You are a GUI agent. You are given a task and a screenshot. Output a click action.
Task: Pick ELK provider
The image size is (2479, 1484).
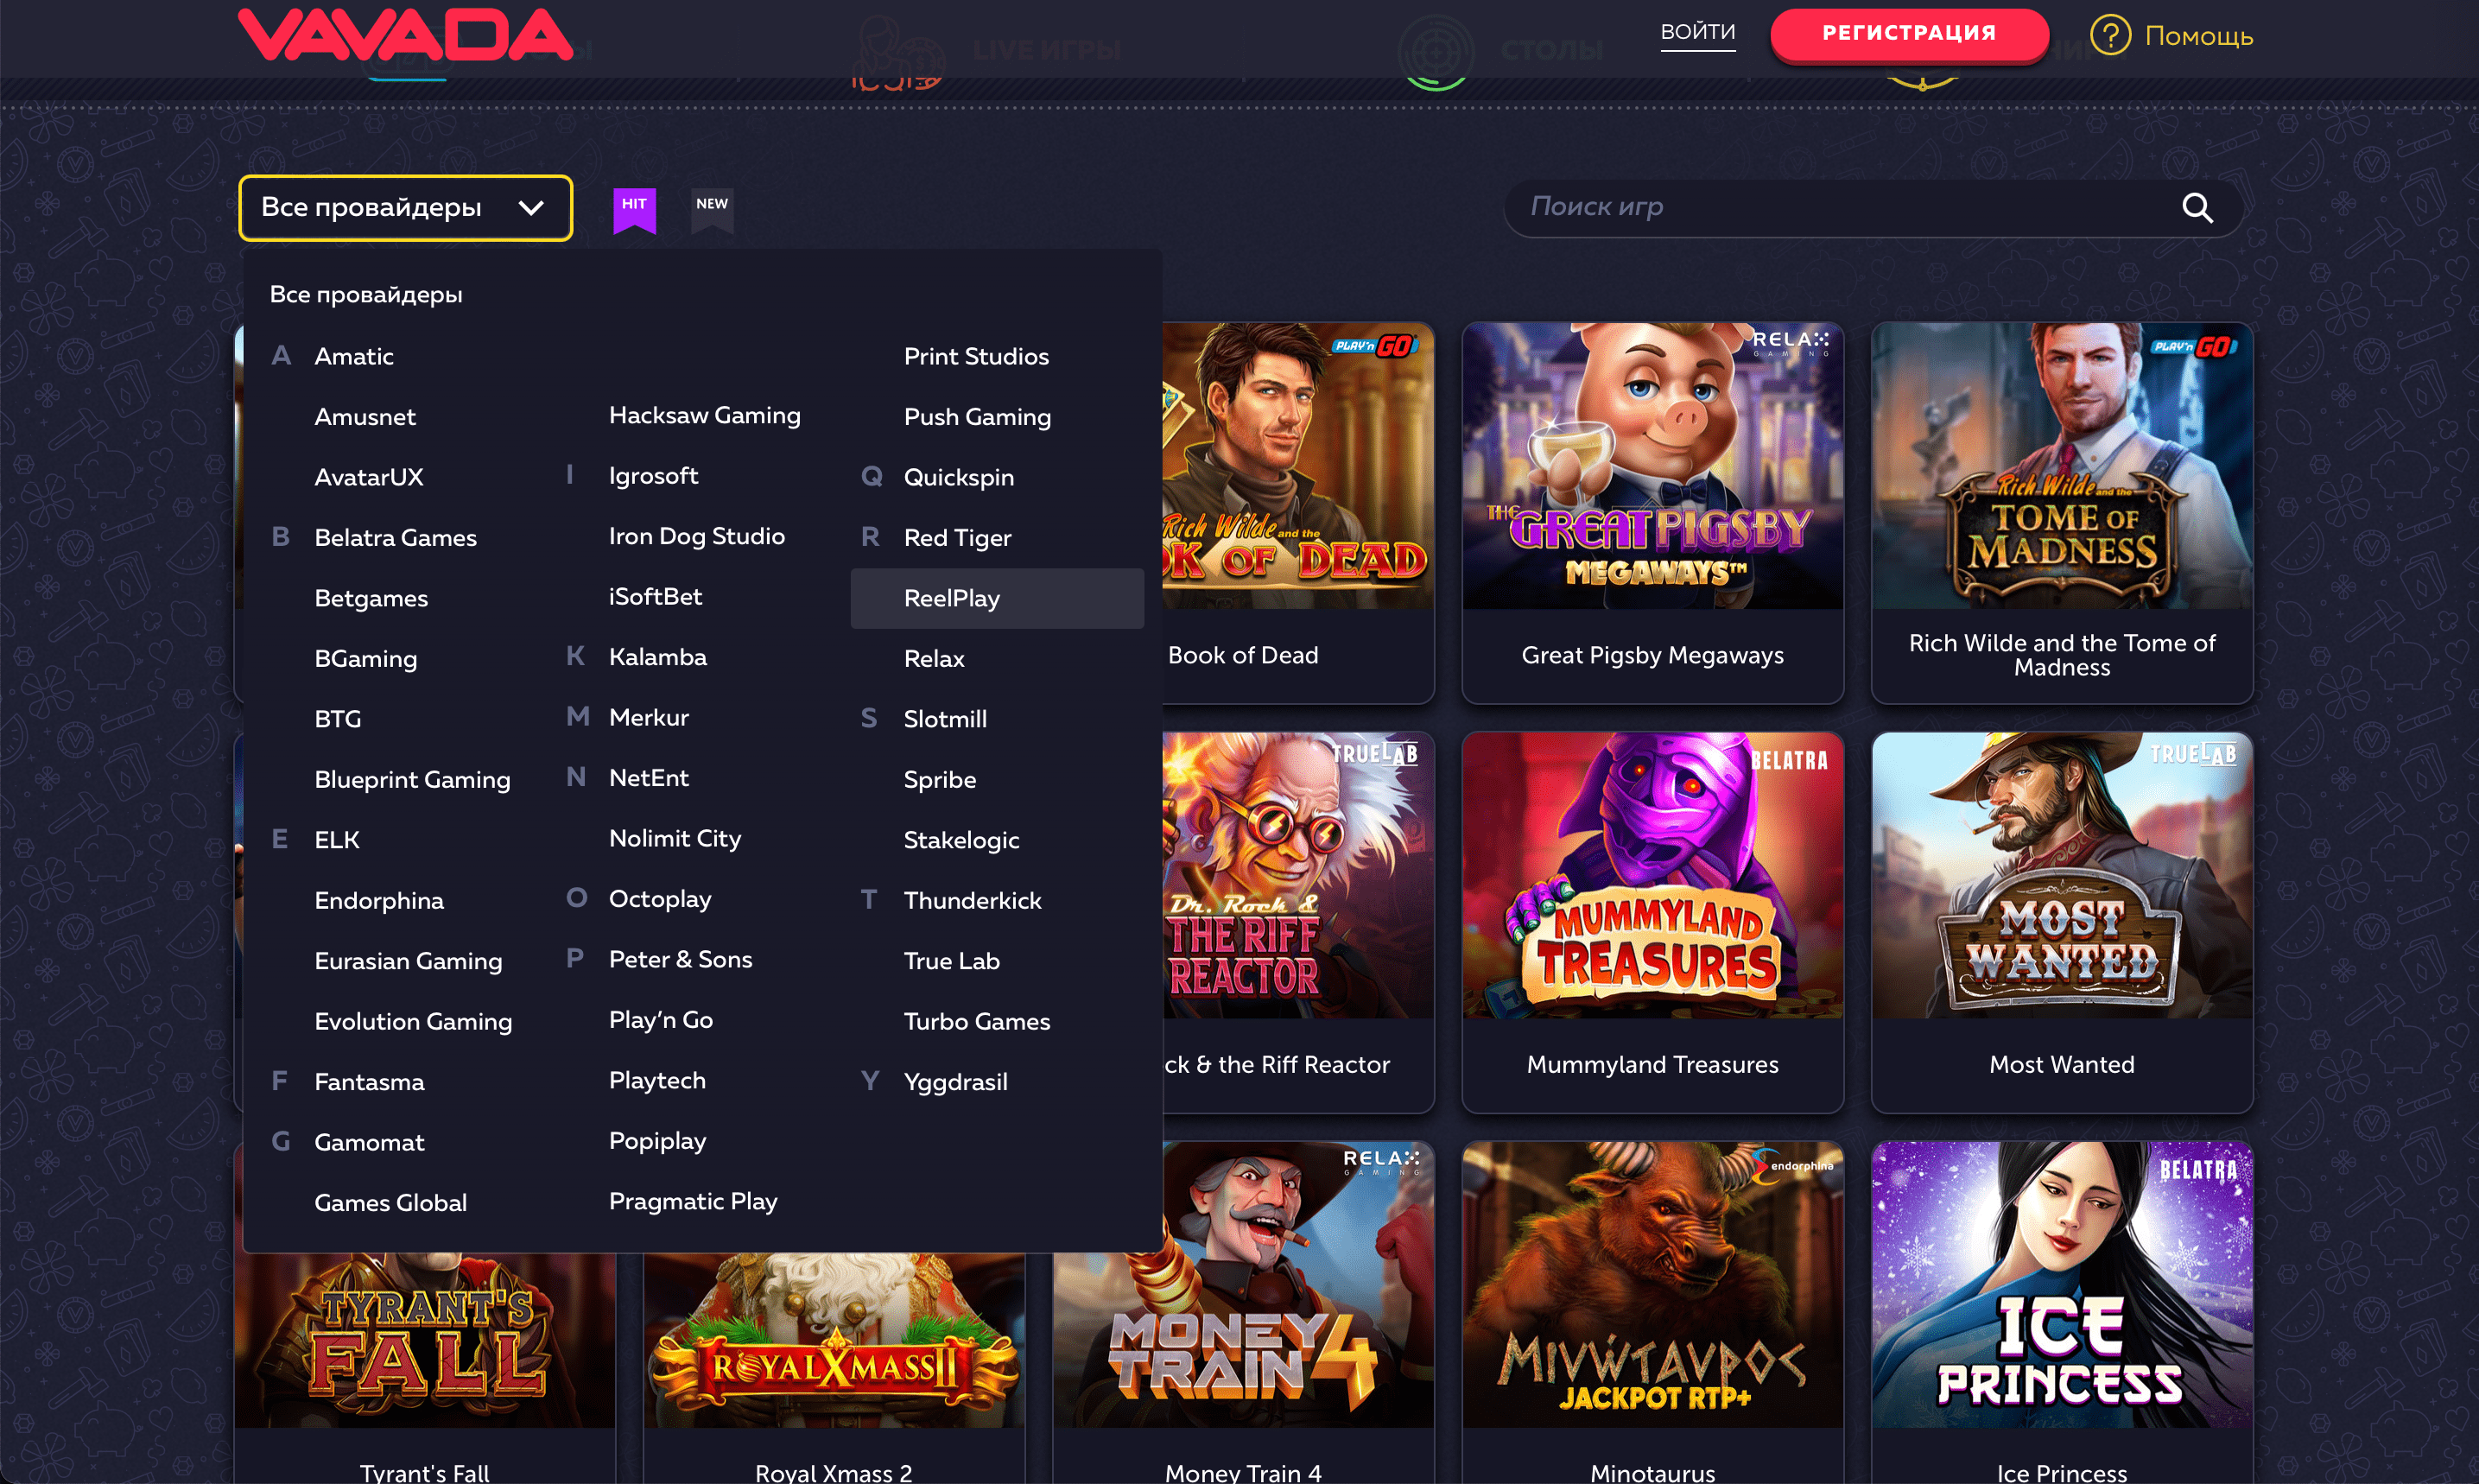(x=337, y=840)
